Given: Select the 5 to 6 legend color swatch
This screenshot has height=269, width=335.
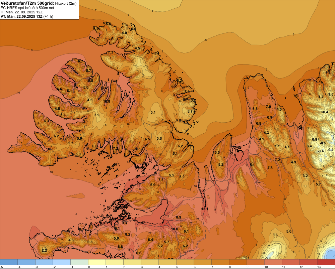Looking at the screenshot, I should 185,262.
